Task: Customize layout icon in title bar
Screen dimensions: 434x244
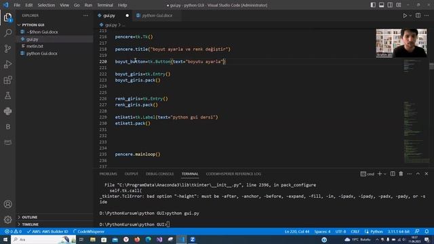Action: pyautogui.click(x=399, y=5)
